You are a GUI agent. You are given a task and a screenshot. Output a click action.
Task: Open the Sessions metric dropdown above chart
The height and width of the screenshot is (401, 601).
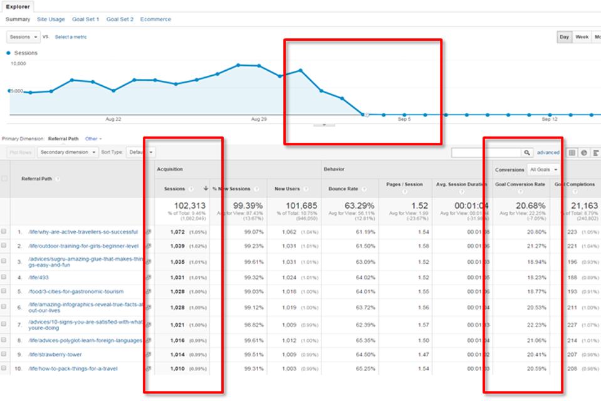tap(24, 37)
